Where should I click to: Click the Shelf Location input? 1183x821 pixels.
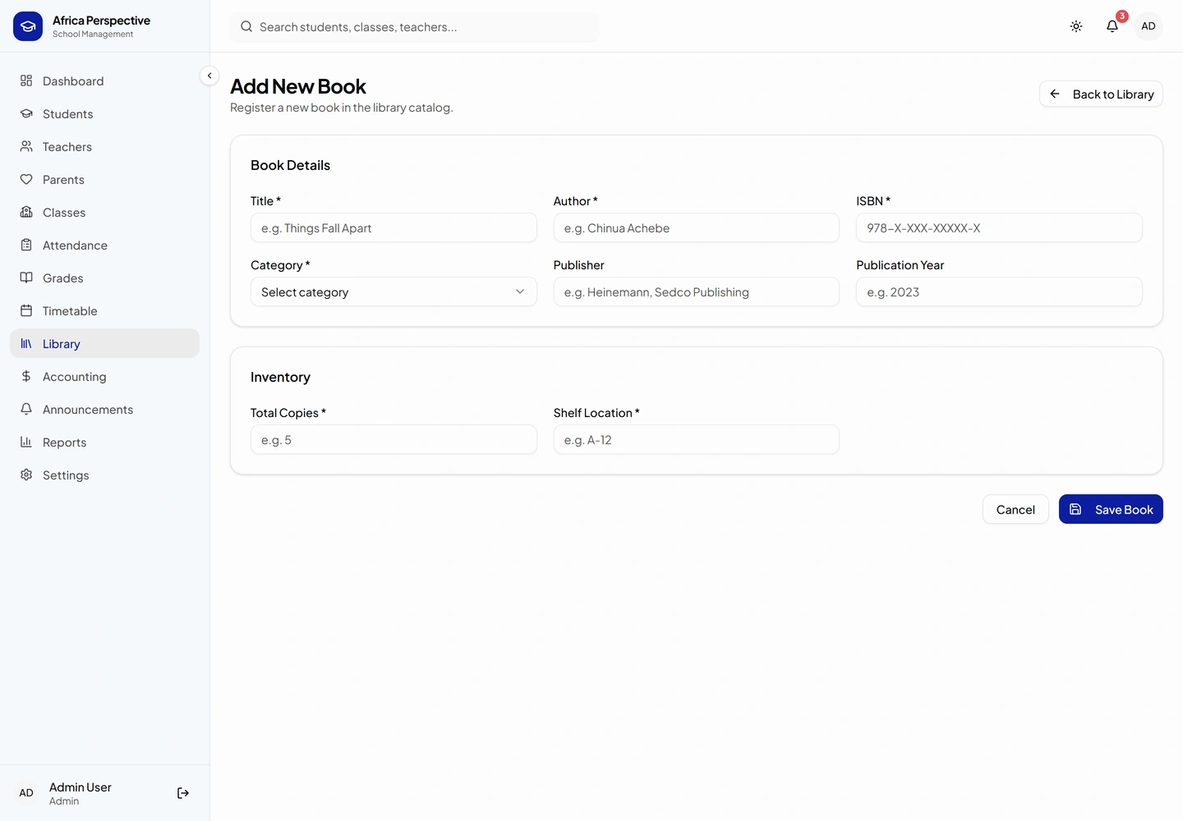point(697,439)
